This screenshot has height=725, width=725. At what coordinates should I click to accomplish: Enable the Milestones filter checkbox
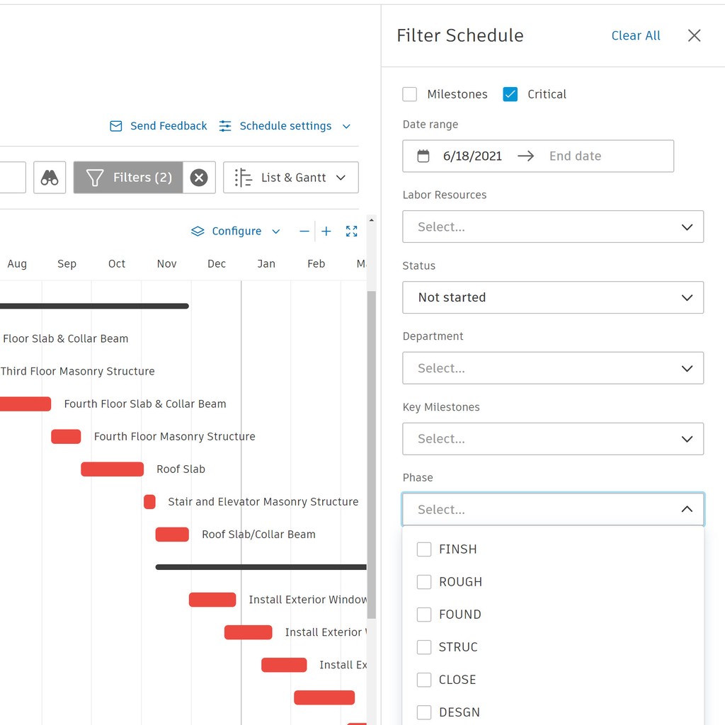pos(409,93)
